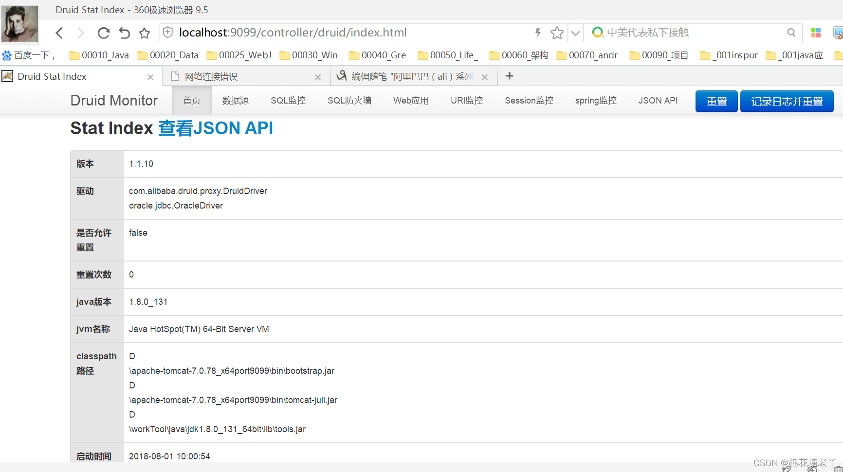Click start time 2018-08-01 10:00:54
Screen dimensions: 843x472
(169, 456)
